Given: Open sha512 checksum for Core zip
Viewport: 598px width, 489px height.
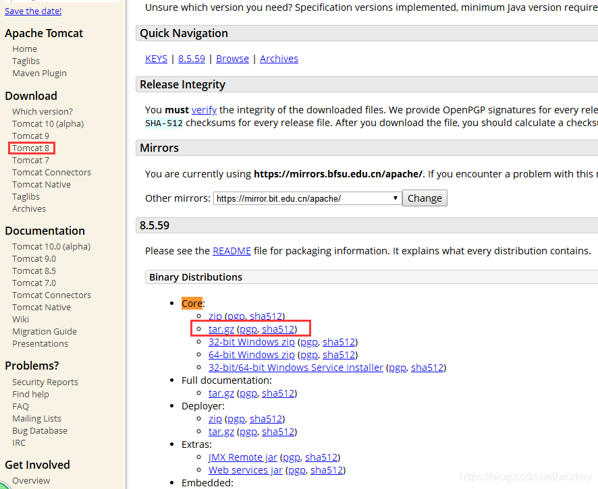Looking at the screenshot, I should coord(266,316).
